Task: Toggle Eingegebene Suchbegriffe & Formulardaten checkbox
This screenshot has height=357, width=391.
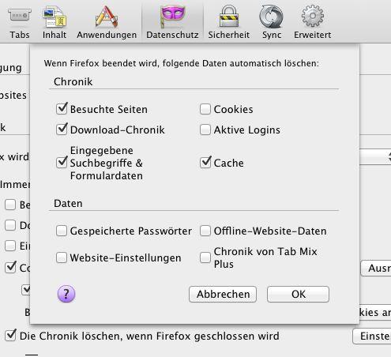Action: click(62, 163)
